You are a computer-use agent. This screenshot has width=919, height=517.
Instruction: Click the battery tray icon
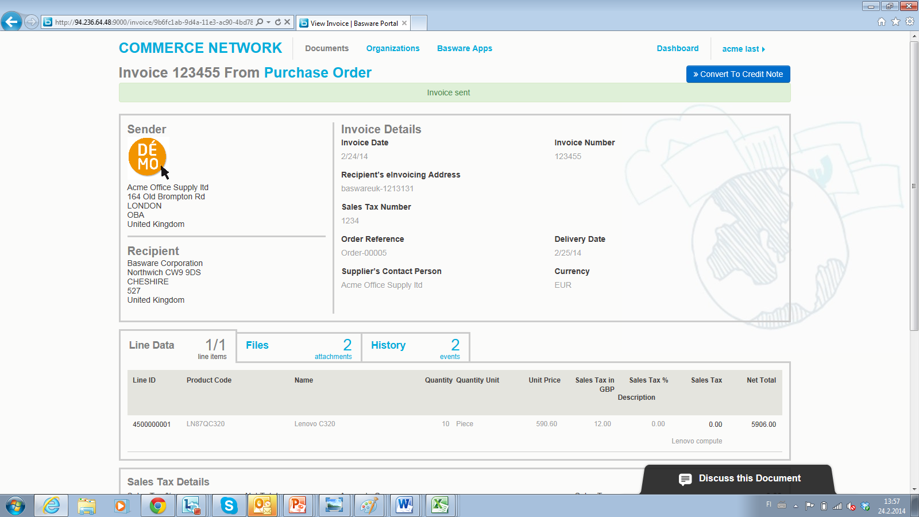pos(824,506)
